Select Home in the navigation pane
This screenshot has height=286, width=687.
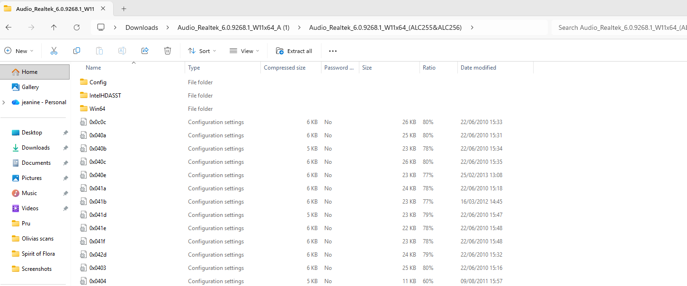[36, 72]
